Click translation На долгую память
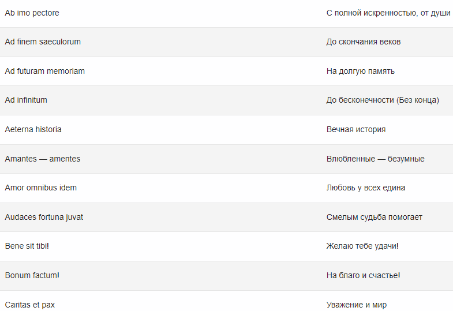The width and height of the screenshot is (453, 311). (361, 72)
